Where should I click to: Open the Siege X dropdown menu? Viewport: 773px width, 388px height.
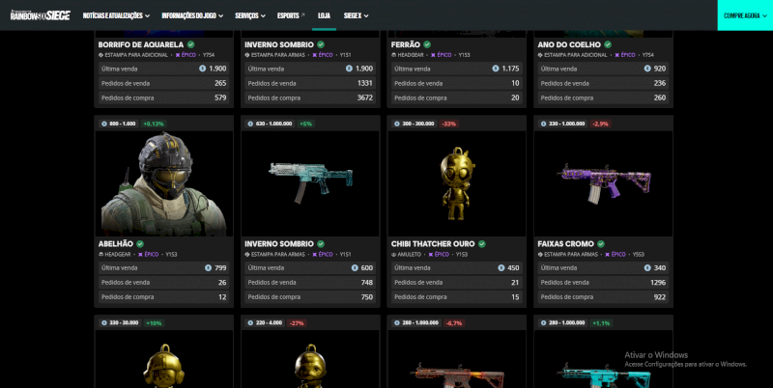(x=356, y=15)
